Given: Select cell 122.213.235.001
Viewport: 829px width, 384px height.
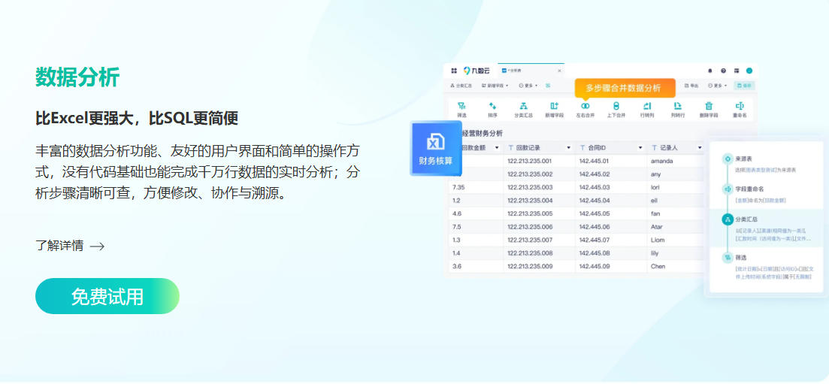Looking at the screenshot, I should tap(540, 161).
